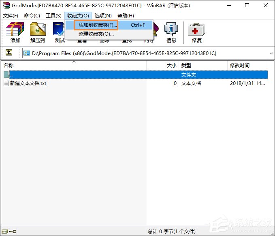Click the 新建文本文档.txt file icon
The image size is (275, 236).
6,83
